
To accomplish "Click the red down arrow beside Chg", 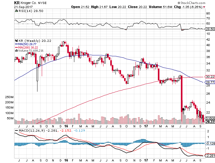I will coord(204,6).
